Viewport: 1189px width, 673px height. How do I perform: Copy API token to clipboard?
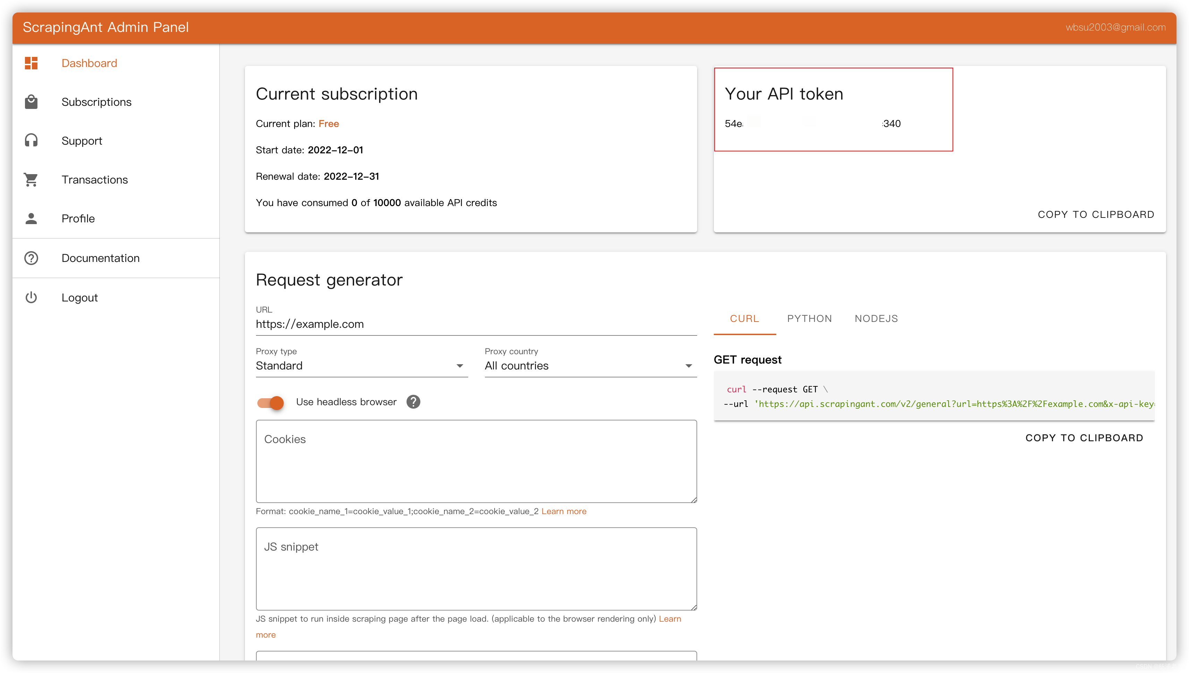point(1096,214)
